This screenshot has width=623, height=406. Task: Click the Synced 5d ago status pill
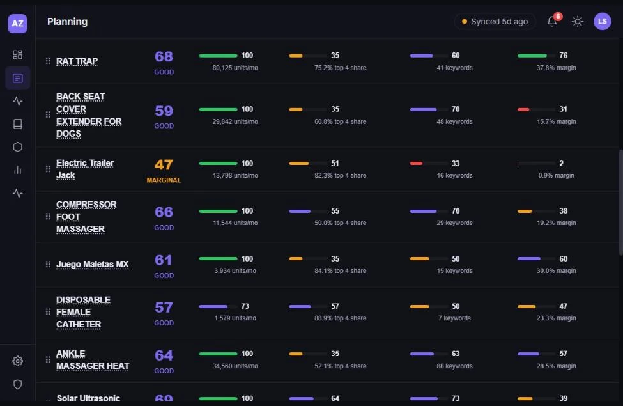(x=495, y=22)
